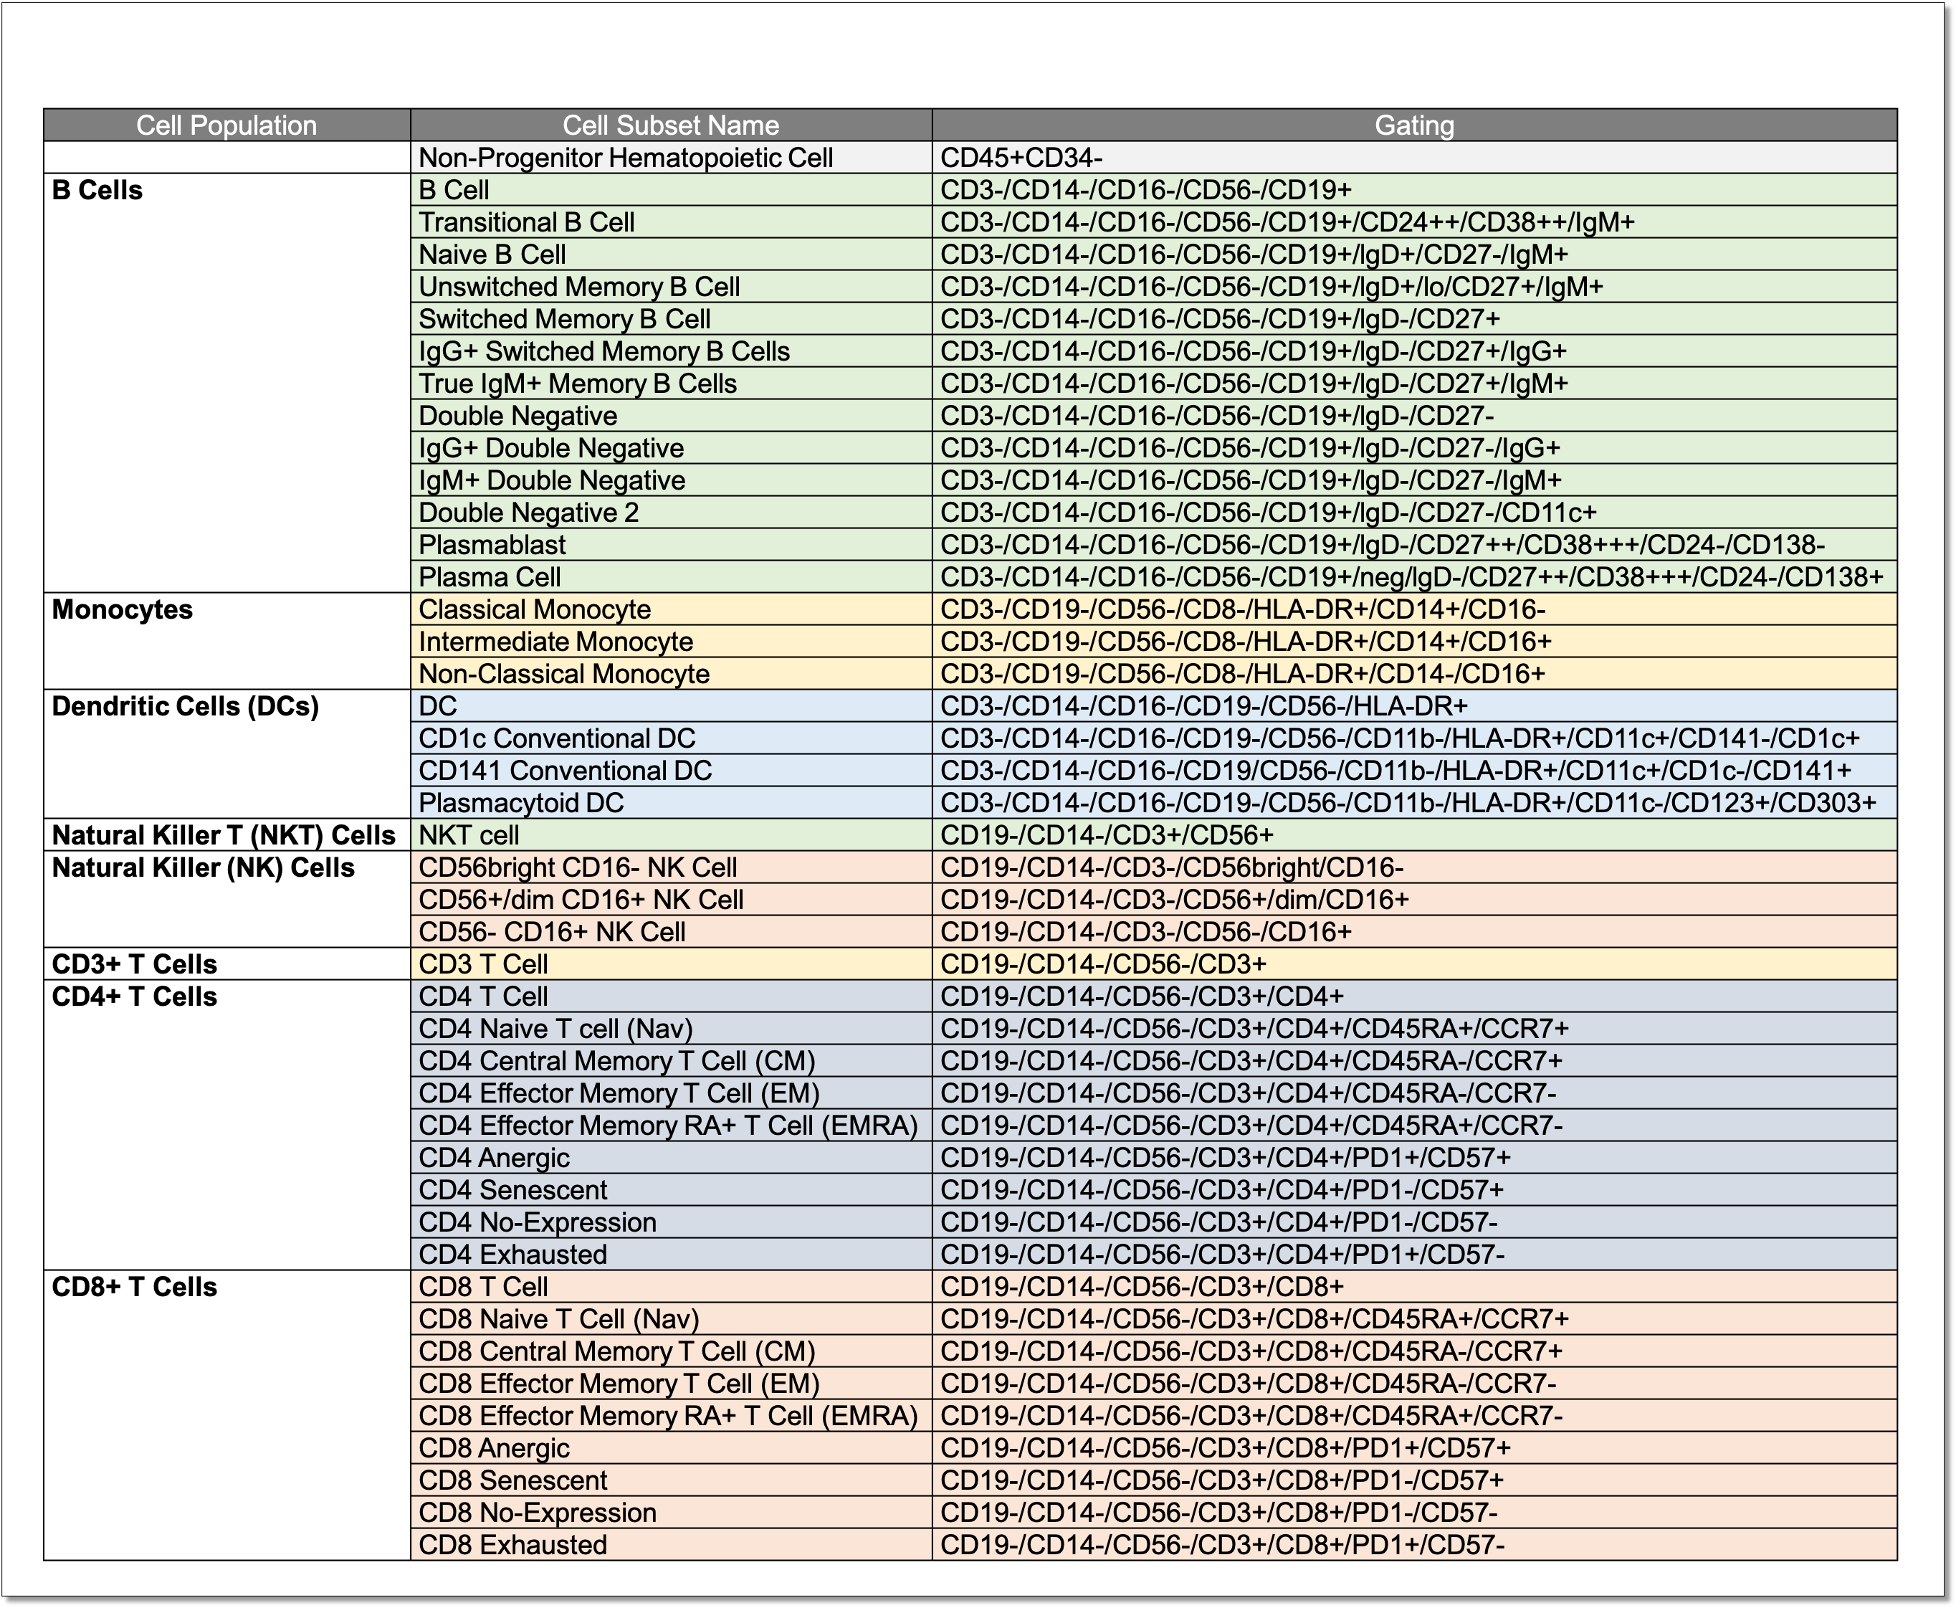This screenshot has height=1608, width=1956.
Task: Click the Plasmacytoid DC subset name
Action: (521, 803)
